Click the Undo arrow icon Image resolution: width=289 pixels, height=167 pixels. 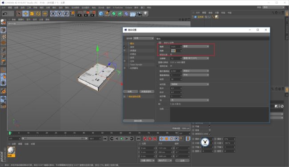pyautogui.click(x=5, y=14)
